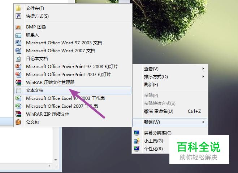Image resolution: width=238 pixels, height=173 pixels.
Task: Click the right arrow of the horizontal scrollbar
Action: click(49, 166)
